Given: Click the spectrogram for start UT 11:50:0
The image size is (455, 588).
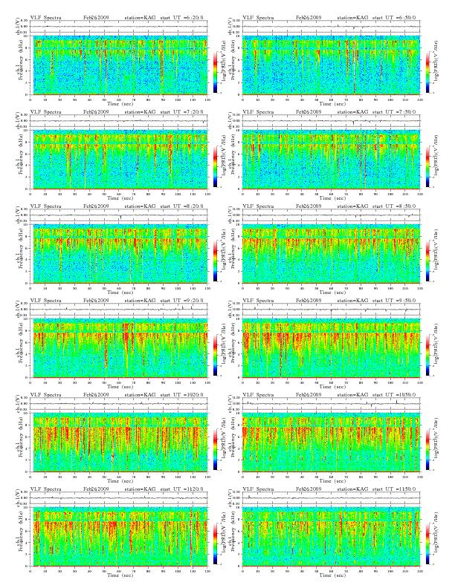Looking at the screenshot, I should tap(331, 537).
